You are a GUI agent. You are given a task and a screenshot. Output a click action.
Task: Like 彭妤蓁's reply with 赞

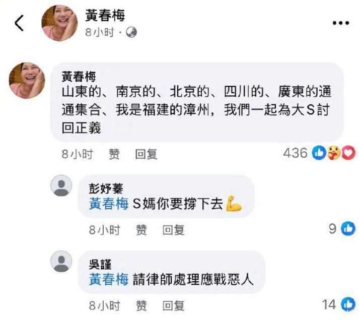(x=141, y=230)
